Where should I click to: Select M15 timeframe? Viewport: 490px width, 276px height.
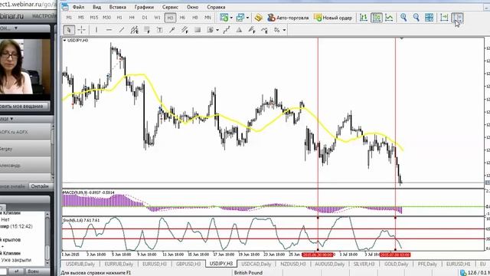tap(93, 18)
